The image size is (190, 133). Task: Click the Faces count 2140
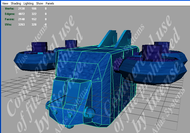[21, 19]
